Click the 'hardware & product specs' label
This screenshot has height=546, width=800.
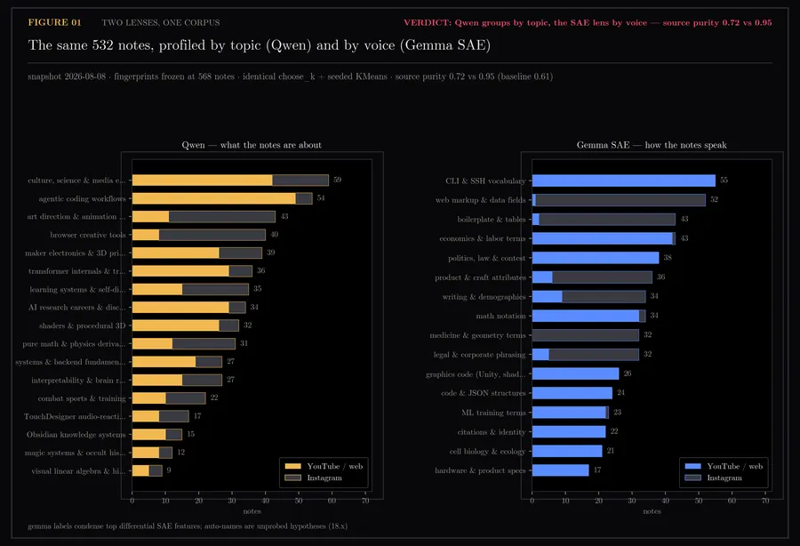click(x=480, y=470)
